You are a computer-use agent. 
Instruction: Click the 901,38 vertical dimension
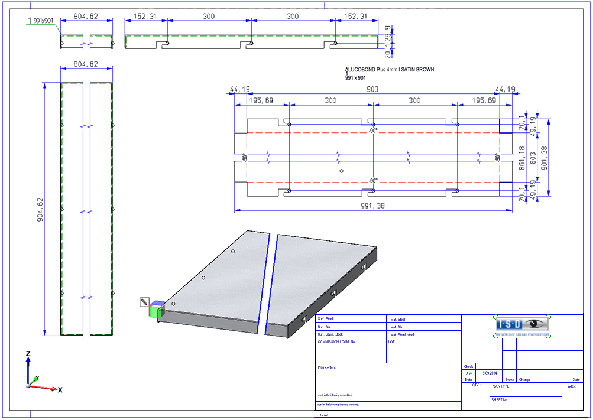(544, 158)
